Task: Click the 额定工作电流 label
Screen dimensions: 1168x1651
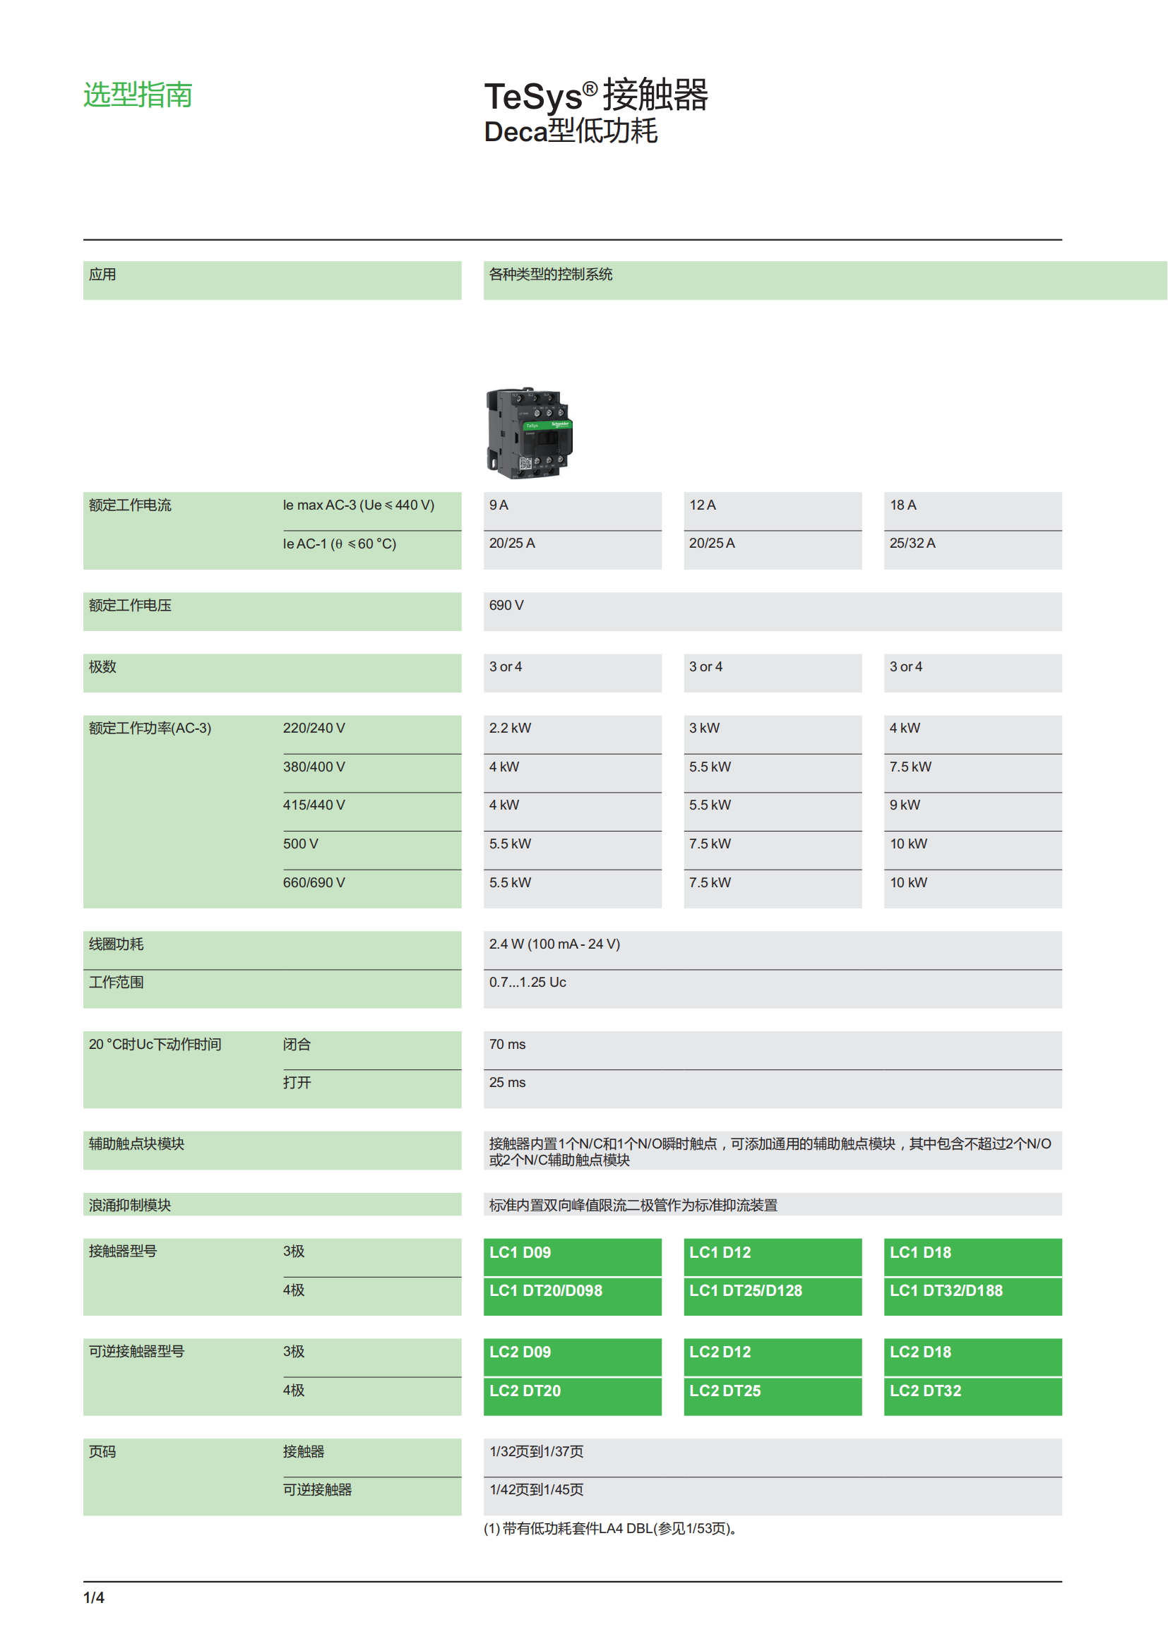Action: click(x=130, y=505)
